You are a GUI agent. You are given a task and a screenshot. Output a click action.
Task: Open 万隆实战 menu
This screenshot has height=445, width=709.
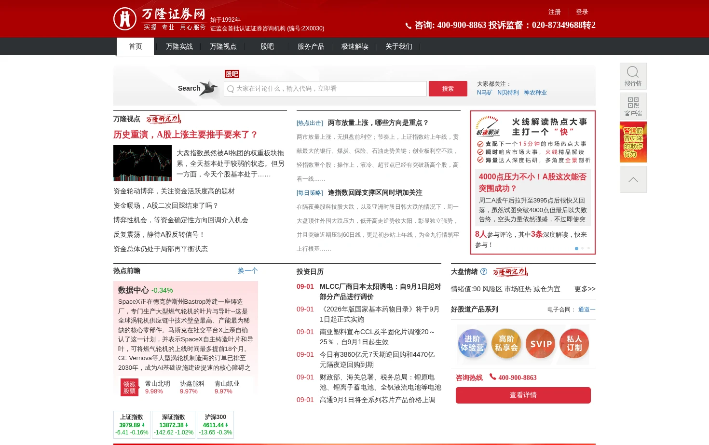tap(179, 46)
